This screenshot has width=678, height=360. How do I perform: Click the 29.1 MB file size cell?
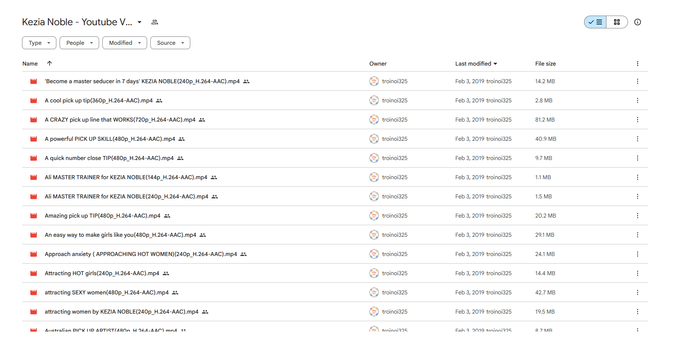(x=545, y=235)
